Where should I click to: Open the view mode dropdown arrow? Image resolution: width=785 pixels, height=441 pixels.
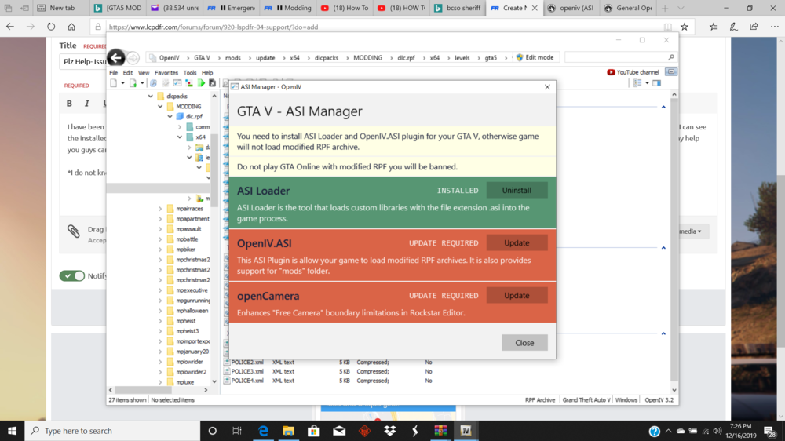coord(647,83)
